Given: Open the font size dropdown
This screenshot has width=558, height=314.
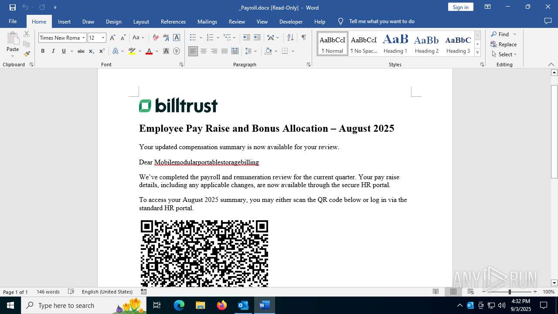Looking at the screenshot, I should [x=103, y=38].
